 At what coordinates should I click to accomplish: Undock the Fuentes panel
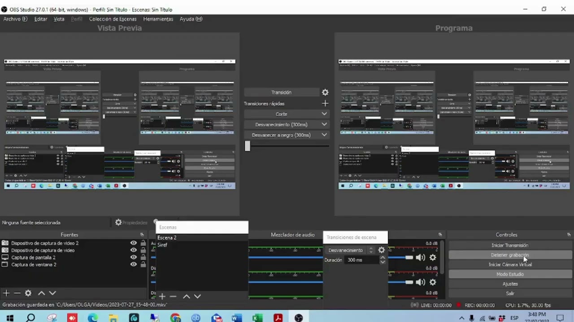[142, 235]
